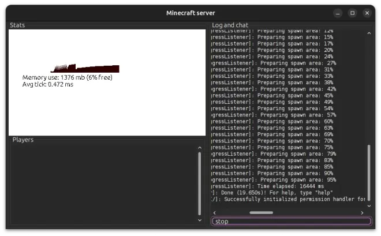Click the log scroll up arrow
This screenshot has width=381, height=236.
coord(369,33)
